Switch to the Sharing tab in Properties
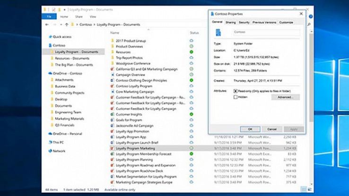Viewport: 349px width, 196px height. click(x=231, y=23)
